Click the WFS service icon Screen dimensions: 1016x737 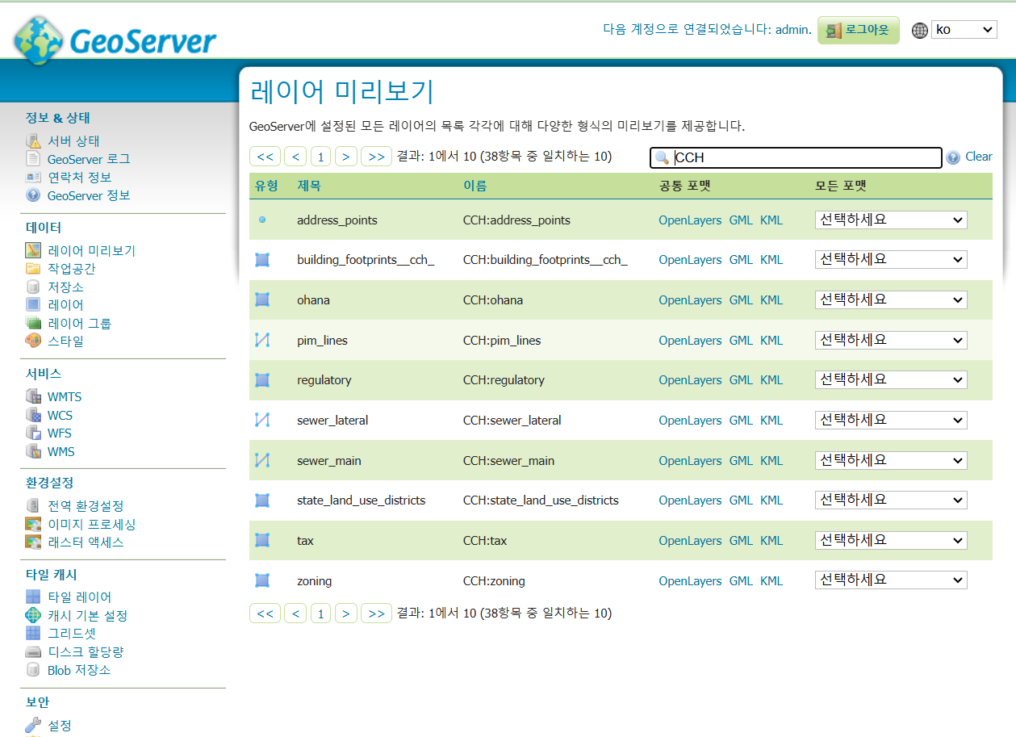[x=33, y=433]
